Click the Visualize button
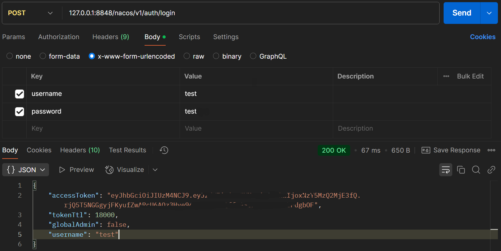The width and height of the screenshot is (501, 251). tap(124, 170)
